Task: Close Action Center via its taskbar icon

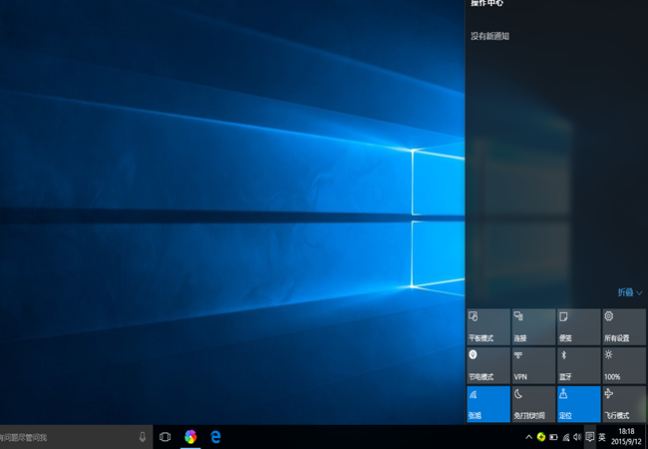Action: point(590,437)
